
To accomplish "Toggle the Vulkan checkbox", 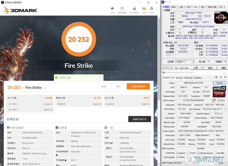I will pos(177,157).
